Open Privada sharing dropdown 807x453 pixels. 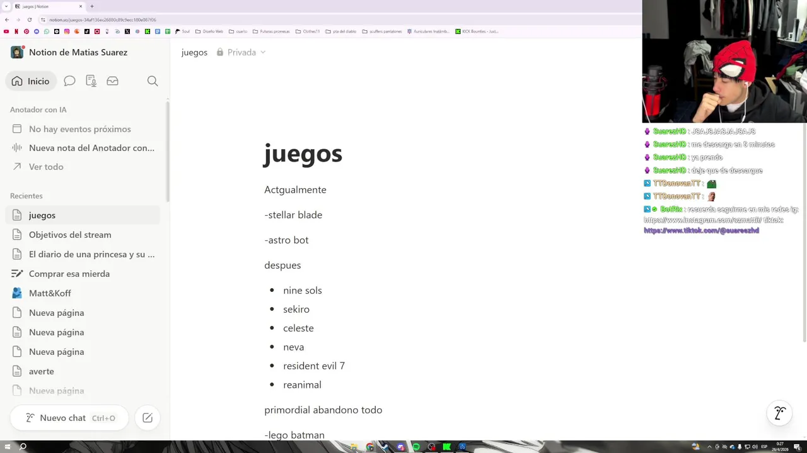tap(241, 52)
